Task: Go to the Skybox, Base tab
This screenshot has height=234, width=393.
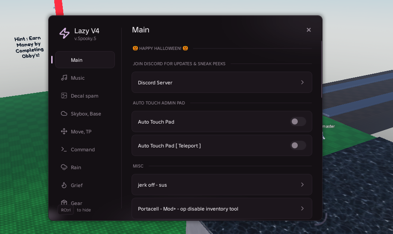Action: [x=85, y=113]
